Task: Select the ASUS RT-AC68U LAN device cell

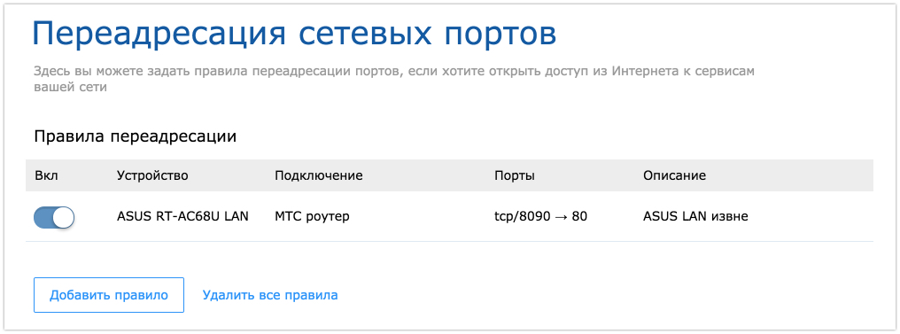Action: tap(182, 217)
